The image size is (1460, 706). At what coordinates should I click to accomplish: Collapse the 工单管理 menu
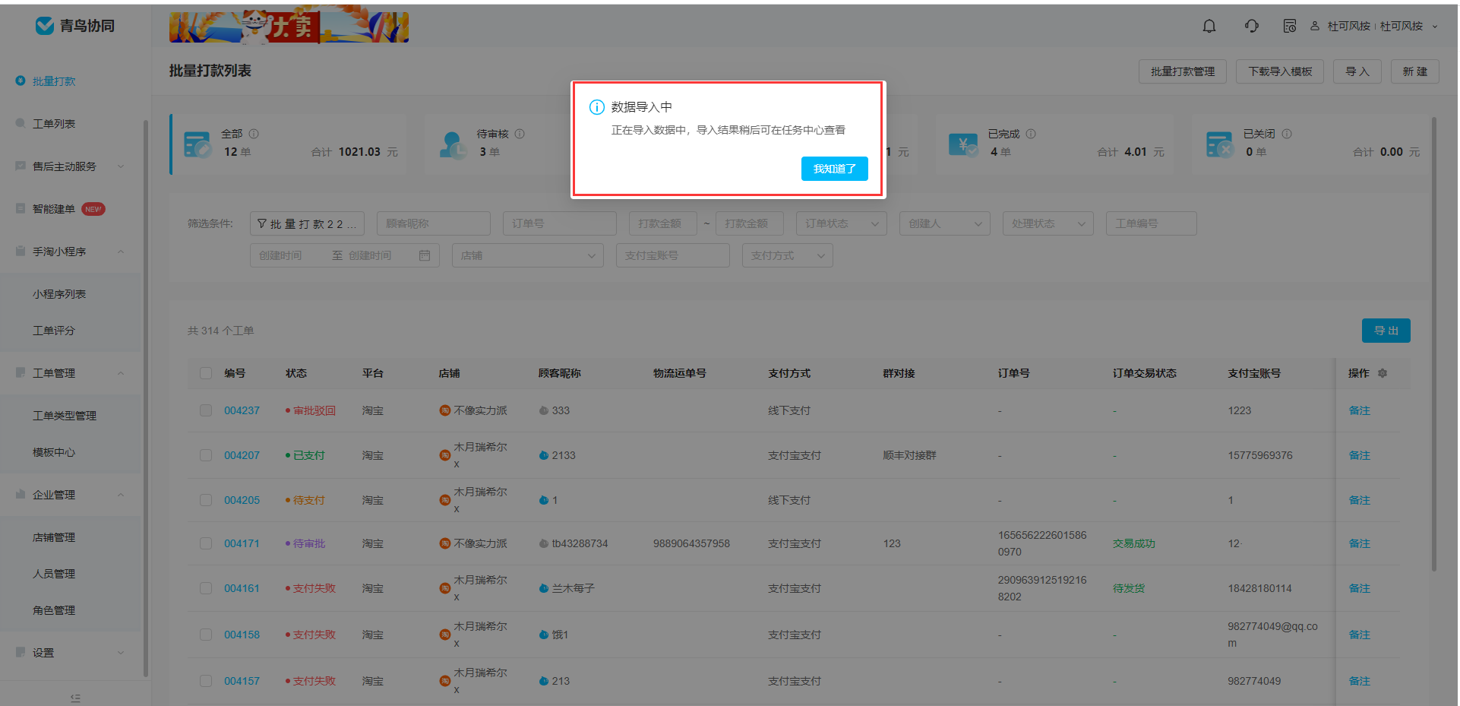tap(121, 373)
